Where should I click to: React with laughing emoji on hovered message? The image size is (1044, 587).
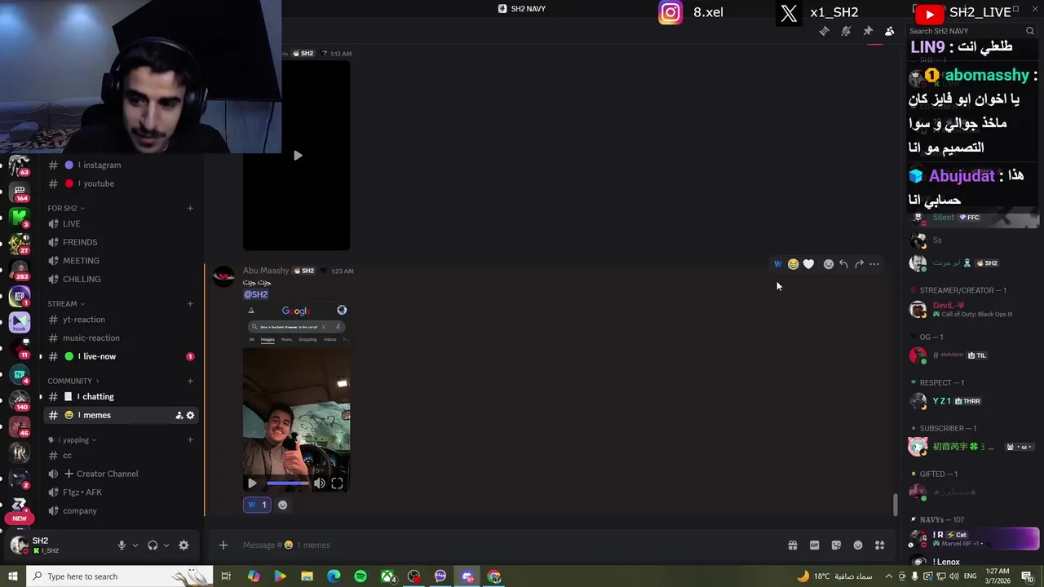(x=793, y=264)
